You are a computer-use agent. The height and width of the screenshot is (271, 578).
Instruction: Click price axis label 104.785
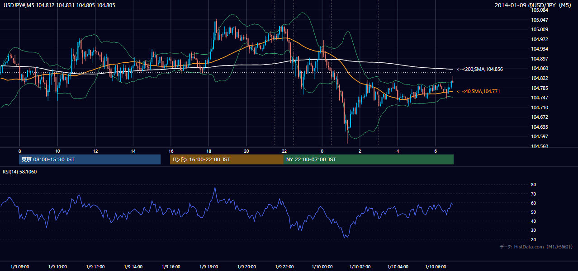click(540, 88)
